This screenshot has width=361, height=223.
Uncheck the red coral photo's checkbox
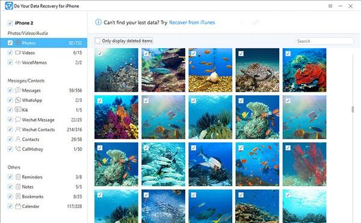coord(288,54)
